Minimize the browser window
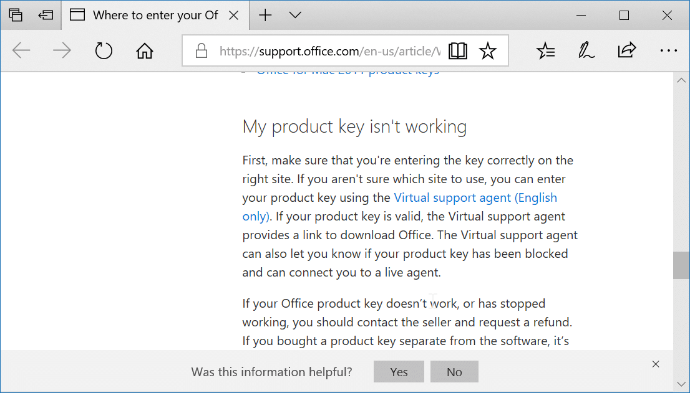Image resolution: width=690 pixels, height=393 pixels. pyautogui.click(x=581, y=16)
